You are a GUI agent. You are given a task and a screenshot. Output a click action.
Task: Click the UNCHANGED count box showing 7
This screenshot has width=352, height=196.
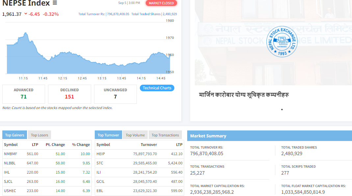(x=115, y=94)
